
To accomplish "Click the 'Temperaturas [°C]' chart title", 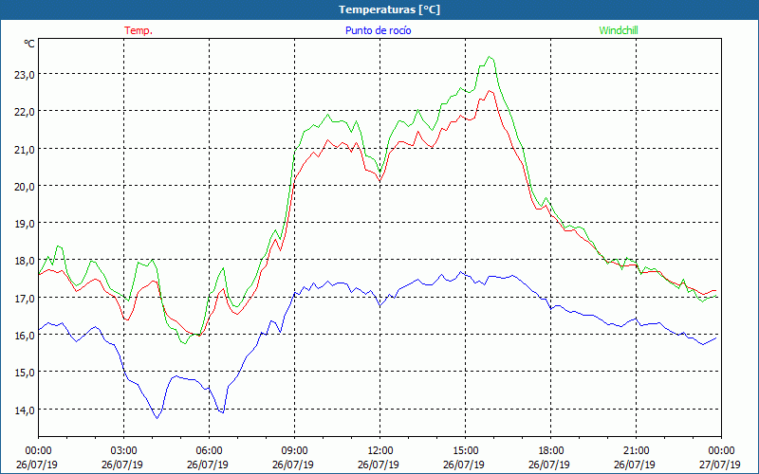I will click(x=389, y=9).
